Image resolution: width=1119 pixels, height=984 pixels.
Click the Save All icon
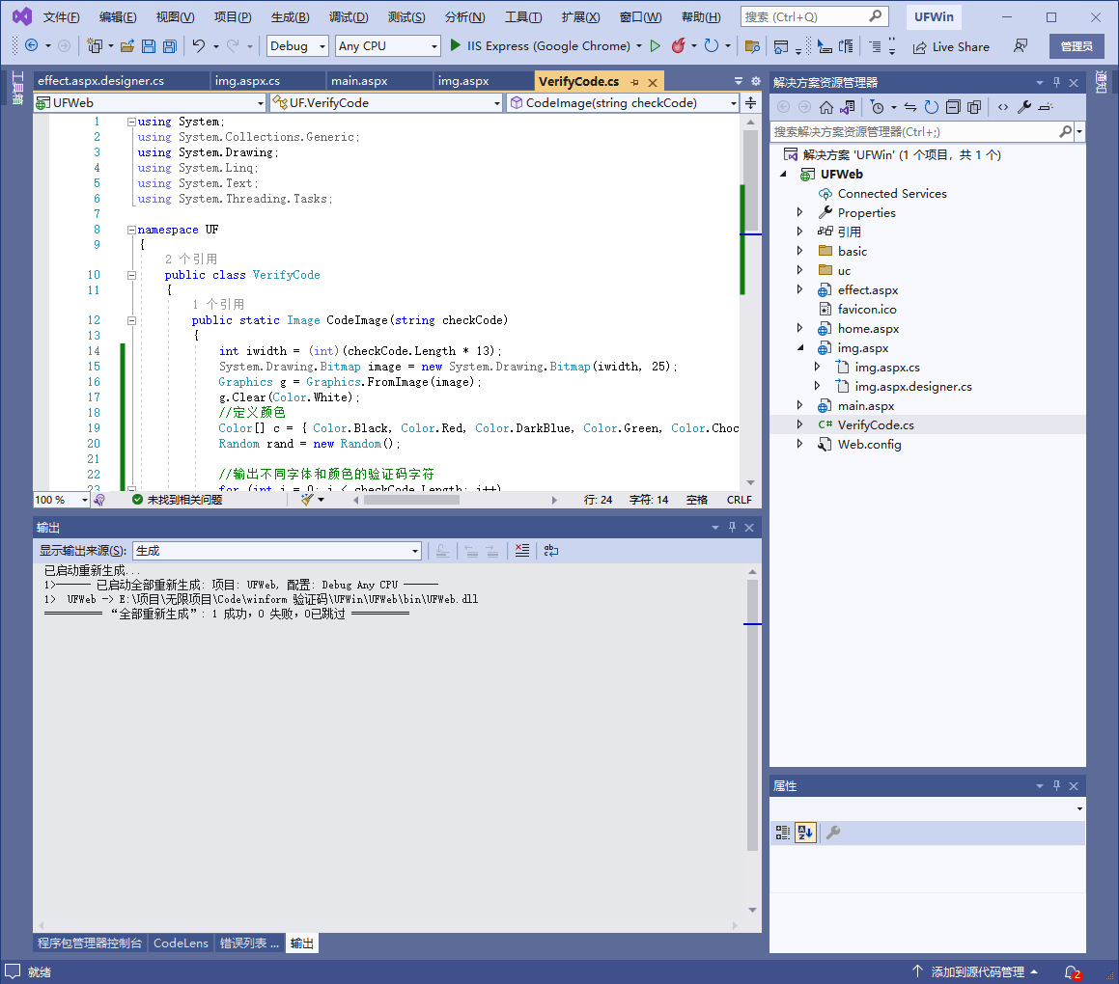170,46
